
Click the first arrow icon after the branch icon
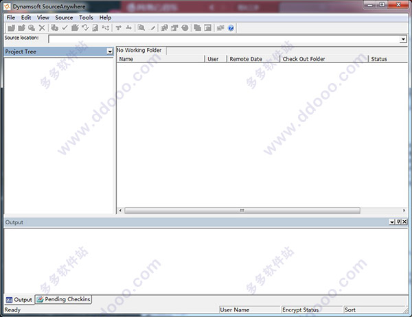click(119, 28)
